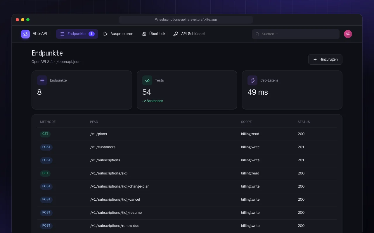Open the API-Schlüssel tab
This screenshot has height=233, width=374.
(189, 34)
